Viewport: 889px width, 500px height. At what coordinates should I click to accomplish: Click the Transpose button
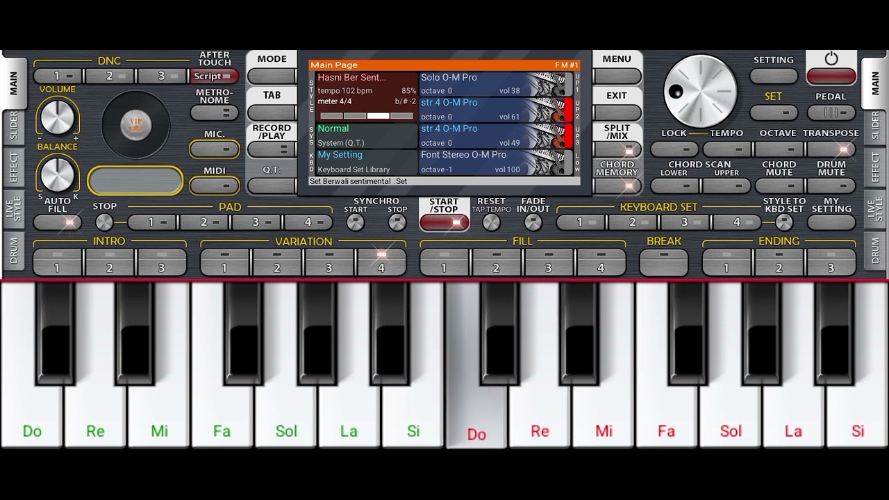pyautogui.click(x=831, y=149)
